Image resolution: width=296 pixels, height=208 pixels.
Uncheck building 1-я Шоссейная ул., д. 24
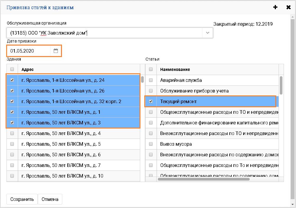(12, 80)
